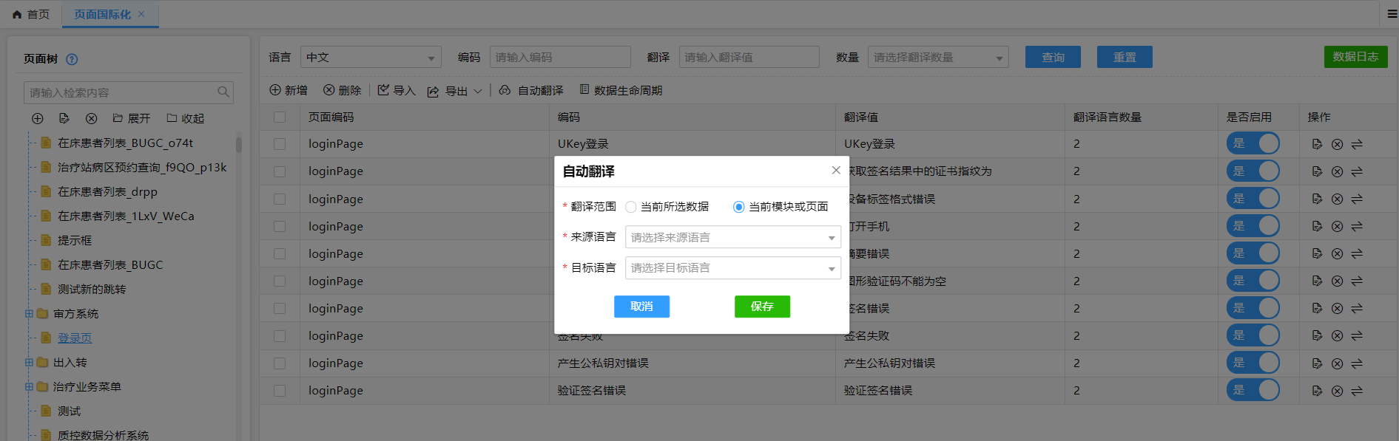
Task: Select the 当前所选数据 radio option
Action: [x=631, y=207]
